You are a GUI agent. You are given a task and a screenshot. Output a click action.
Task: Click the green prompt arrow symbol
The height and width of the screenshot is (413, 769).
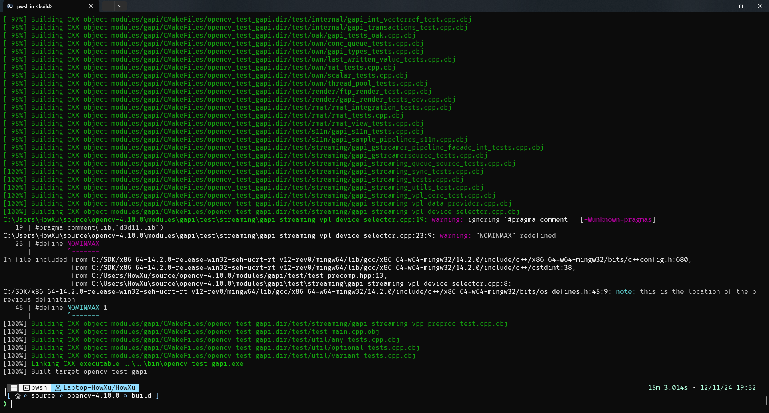(x=5, y=404)
